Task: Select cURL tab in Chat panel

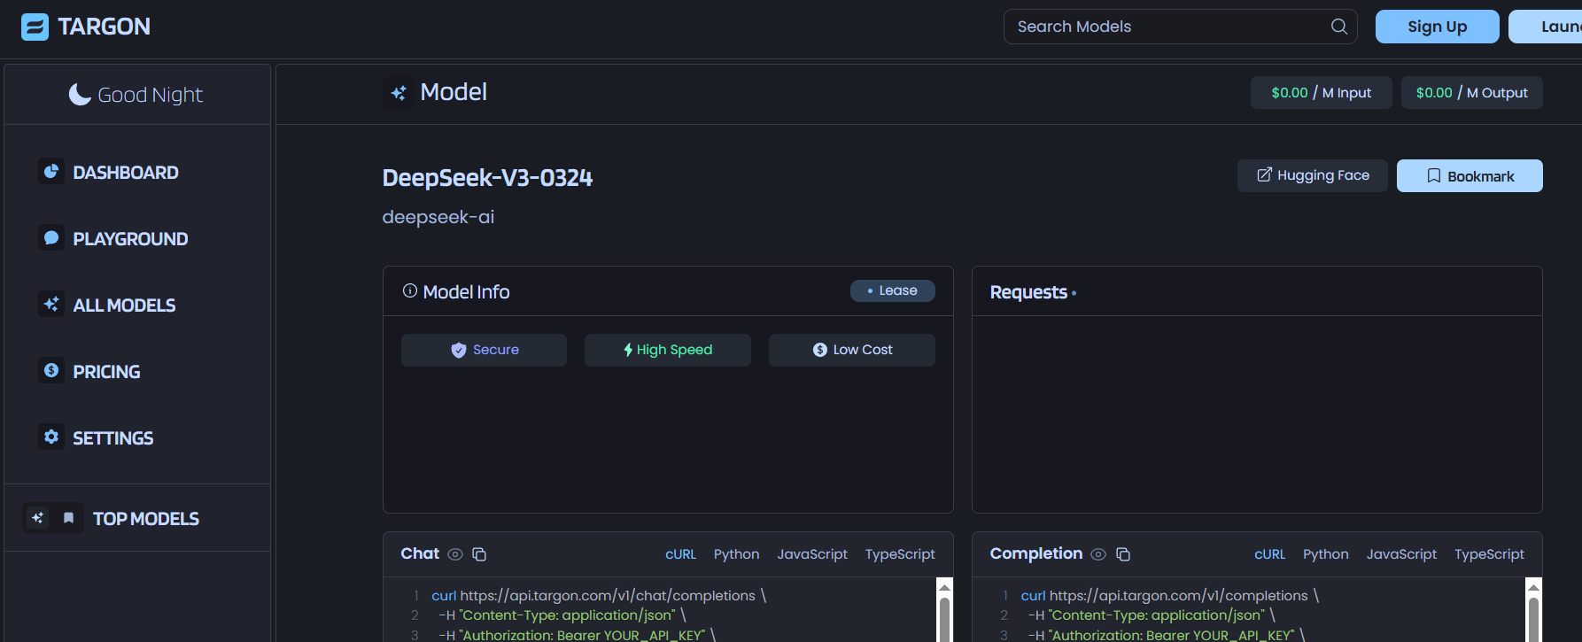Action: (680, 554)
